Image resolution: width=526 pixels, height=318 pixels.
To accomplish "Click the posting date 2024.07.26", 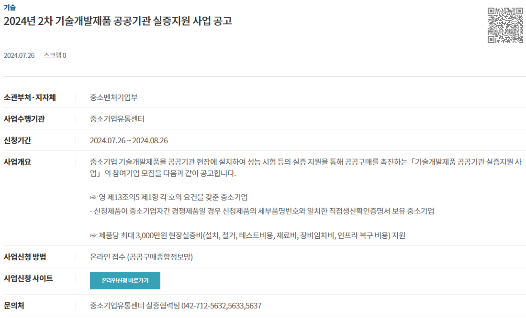I will 19,55.
